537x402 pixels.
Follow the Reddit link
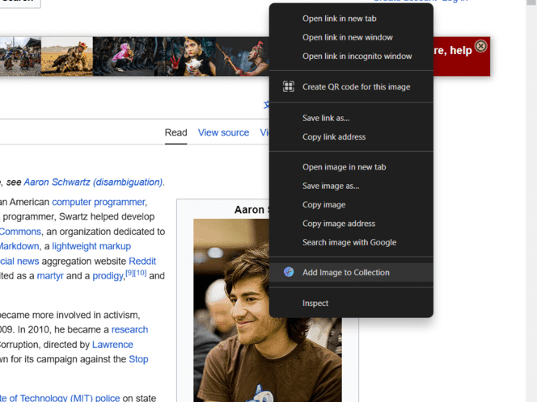[142, 262]
